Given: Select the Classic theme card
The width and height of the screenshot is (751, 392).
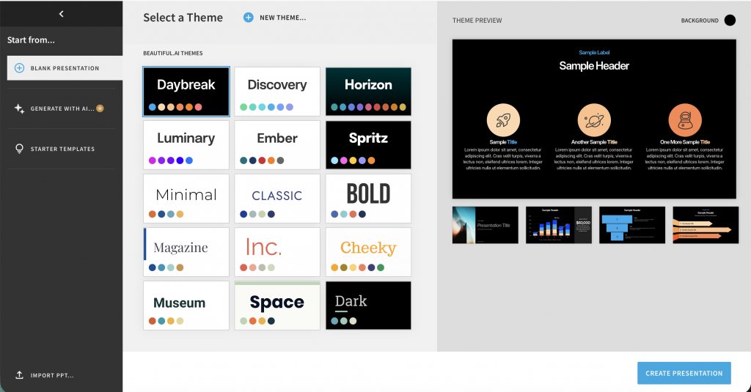Looking at the screenshot, I should coord(277,199).
